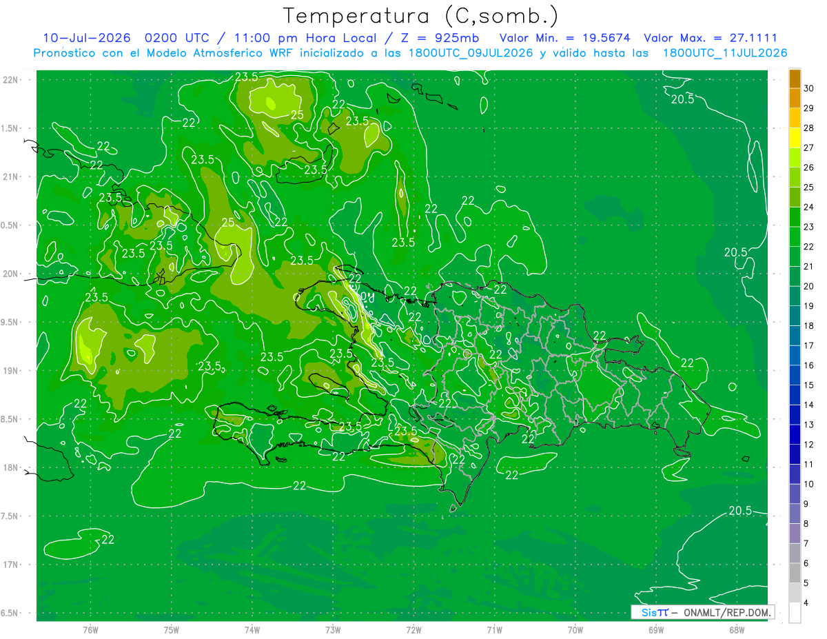Click the legend swatch between 13 and 14

[x=795, y=415]
